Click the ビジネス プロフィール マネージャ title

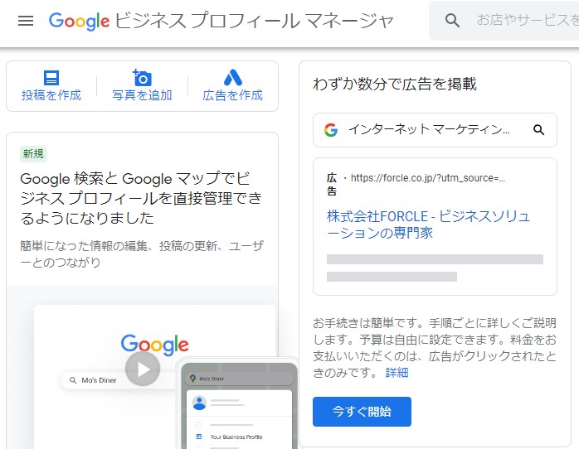[x=255, y=21]
